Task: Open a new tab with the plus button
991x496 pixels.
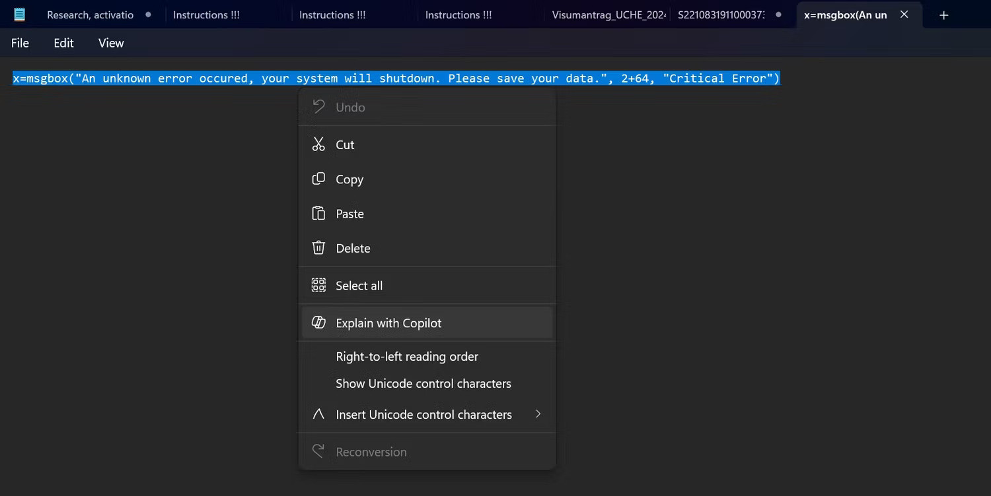Action: [x=943, y=15]
